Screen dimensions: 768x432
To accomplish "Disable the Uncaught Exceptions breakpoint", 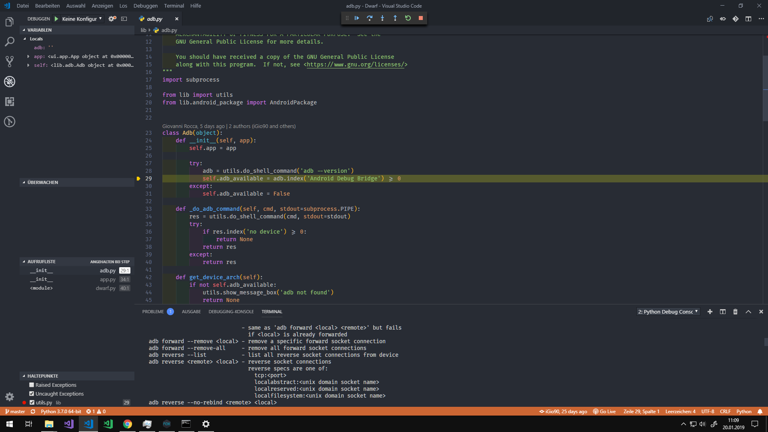I will [x=32, y=394].
